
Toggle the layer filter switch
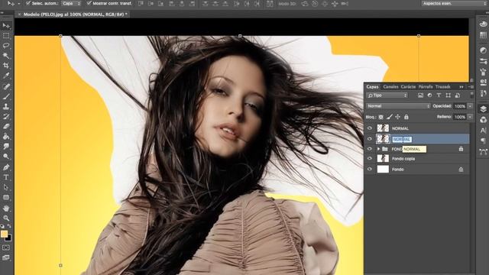coord(471,95)
